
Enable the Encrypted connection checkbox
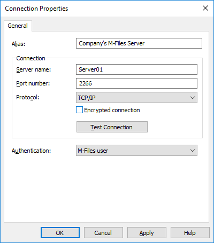click(79, 110)
